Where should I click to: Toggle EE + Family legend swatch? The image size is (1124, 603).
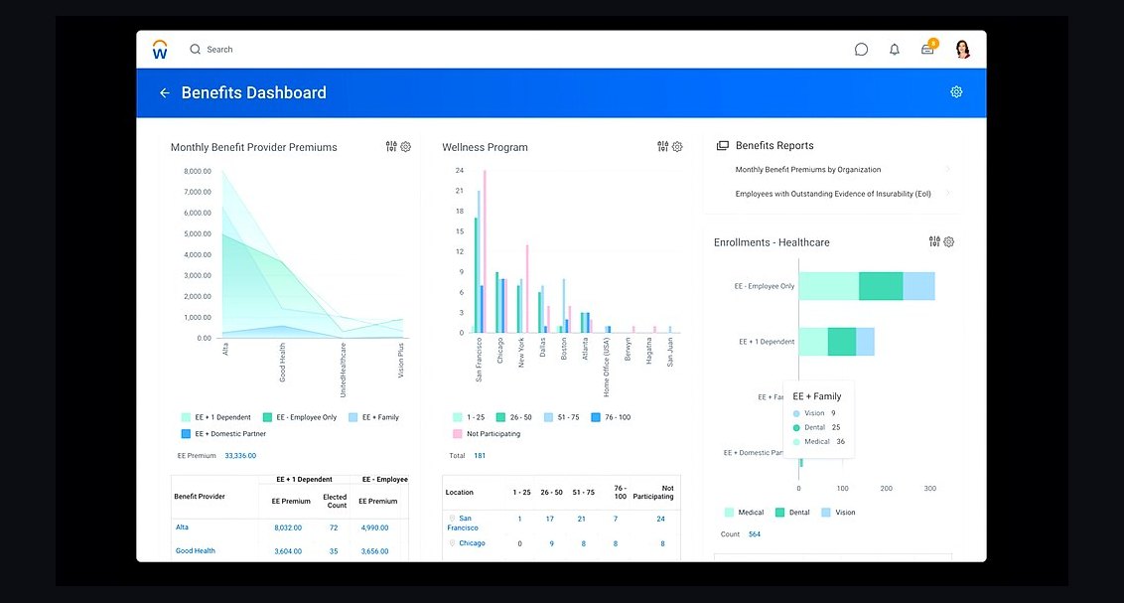tap(353, 417)
